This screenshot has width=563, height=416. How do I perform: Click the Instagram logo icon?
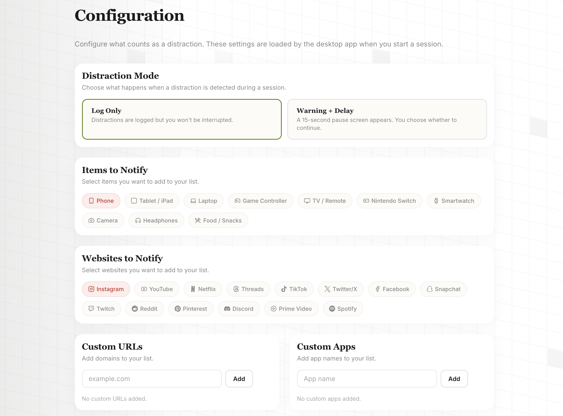(91, 289)
